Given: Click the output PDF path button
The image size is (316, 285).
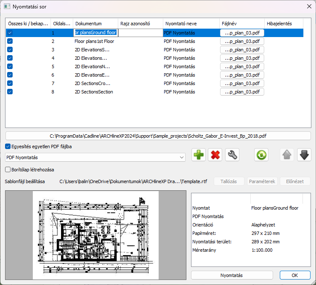Looking at the screenshot, I should coord(158,136).
